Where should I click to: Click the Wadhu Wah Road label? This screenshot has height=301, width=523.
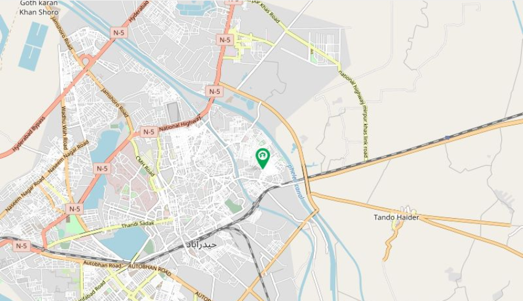coord(63,128)
